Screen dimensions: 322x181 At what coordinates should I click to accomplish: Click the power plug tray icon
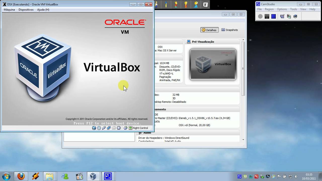tap(285, 176)
